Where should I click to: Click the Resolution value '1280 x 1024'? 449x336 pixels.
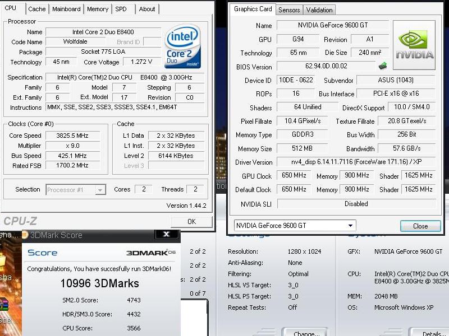point(304,251)
